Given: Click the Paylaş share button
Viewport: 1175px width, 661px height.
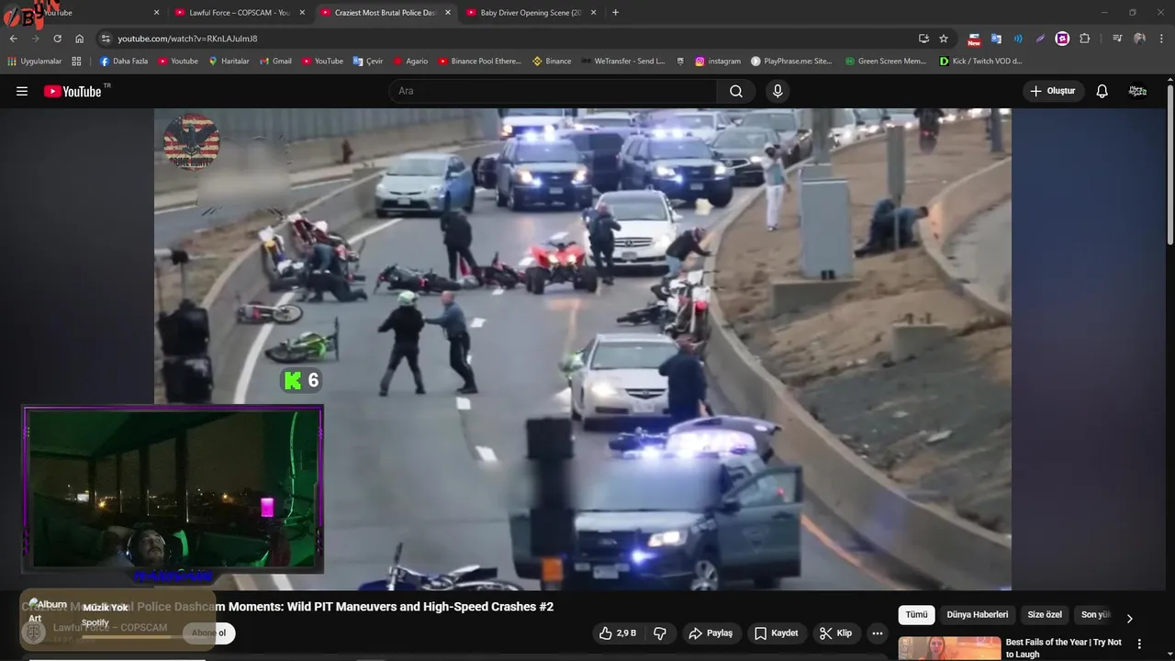Looking at the screenshot, I should 711,633.
